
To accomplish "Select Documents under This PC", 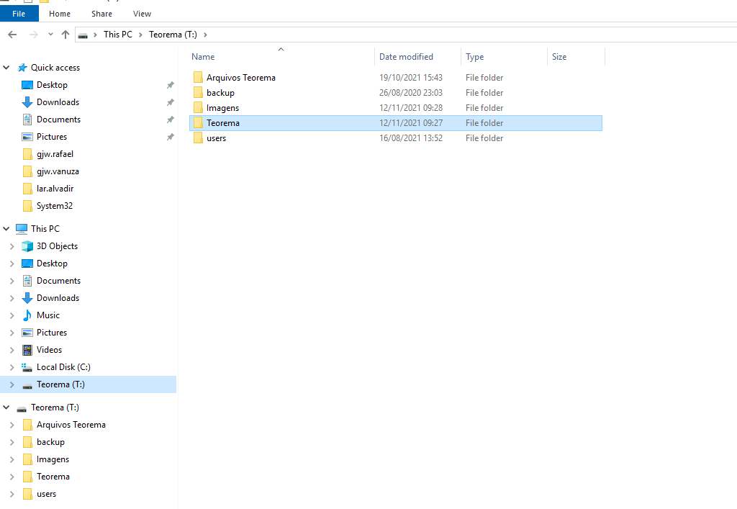I will tap(59, 281).
